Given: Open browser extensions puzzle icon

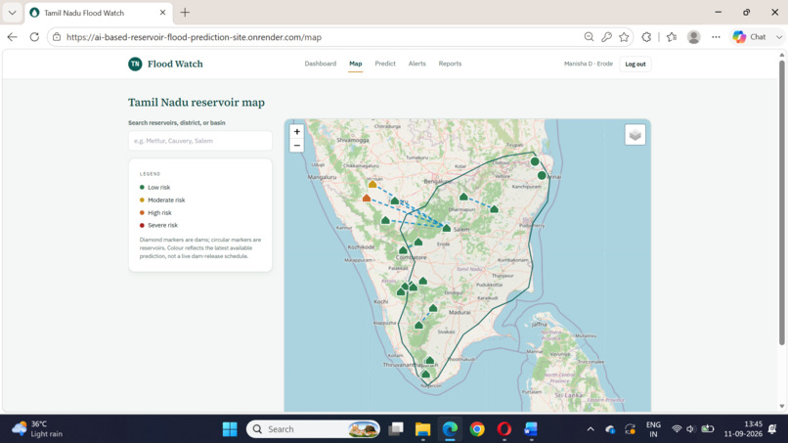Looking at the screenshot, I should click(x=646, y=37).
